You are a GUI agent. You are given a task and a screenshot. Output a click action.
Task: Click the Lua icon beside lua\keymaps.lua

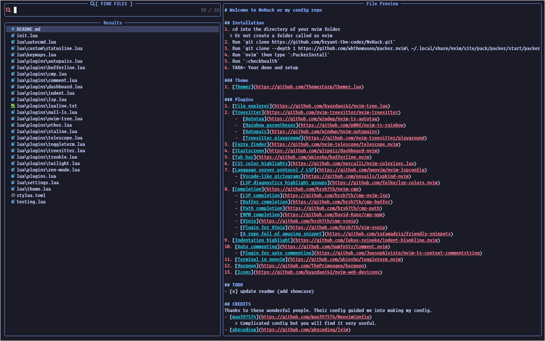13,55
